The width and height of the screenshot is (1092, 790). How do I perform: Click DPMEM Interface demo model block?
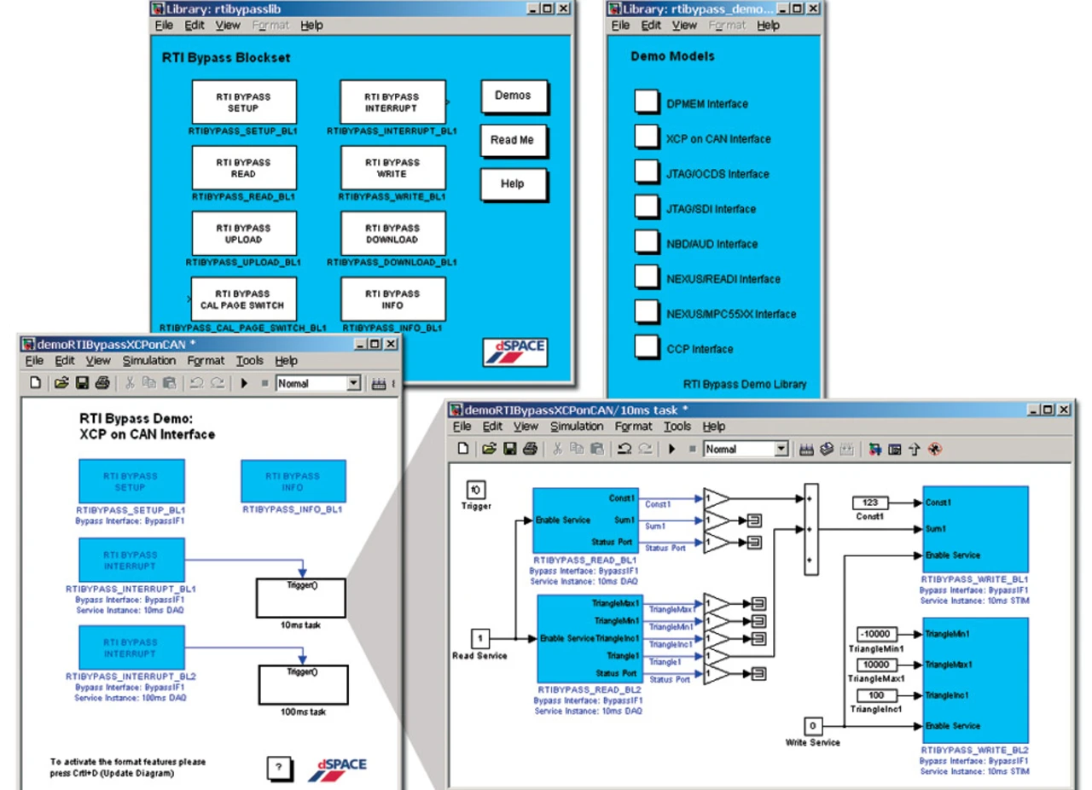coord(648,102)
